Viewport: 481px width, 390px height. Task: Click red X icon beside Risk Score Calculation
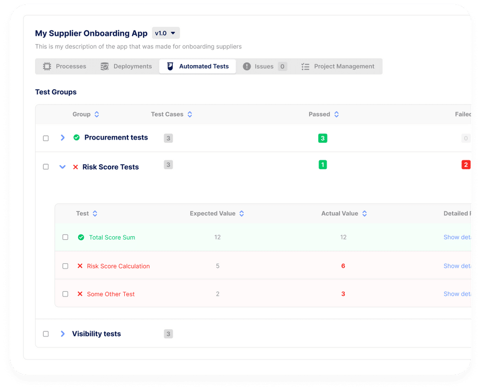pos(80,266)
